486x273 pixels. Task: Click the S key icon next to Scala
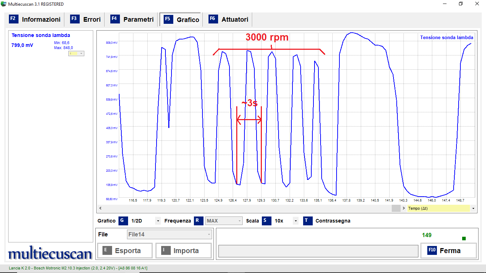click(266, 221)
